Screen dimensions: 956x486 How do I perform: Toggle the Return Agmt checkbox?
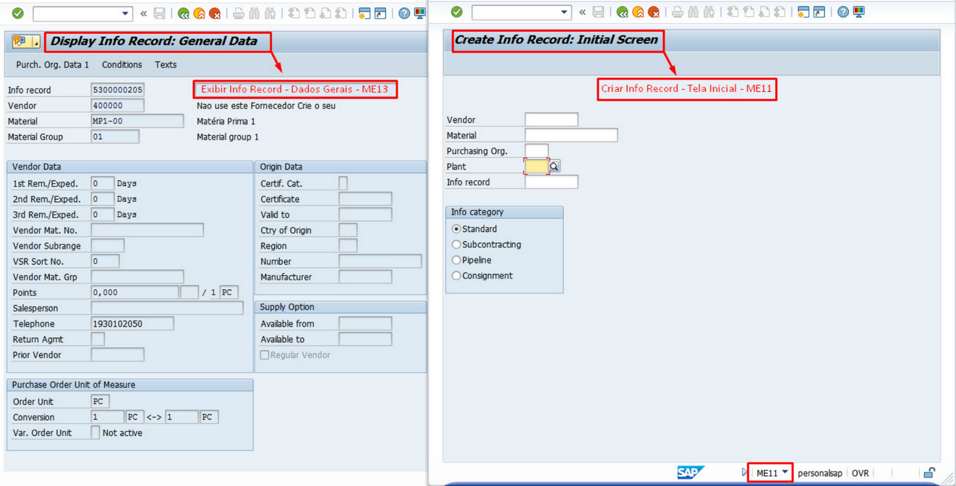(x=98, y=339)
